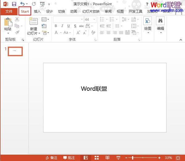Toggle Strikethrough (abc)
This screenshot has width=185, height=161.
[81, 26]
